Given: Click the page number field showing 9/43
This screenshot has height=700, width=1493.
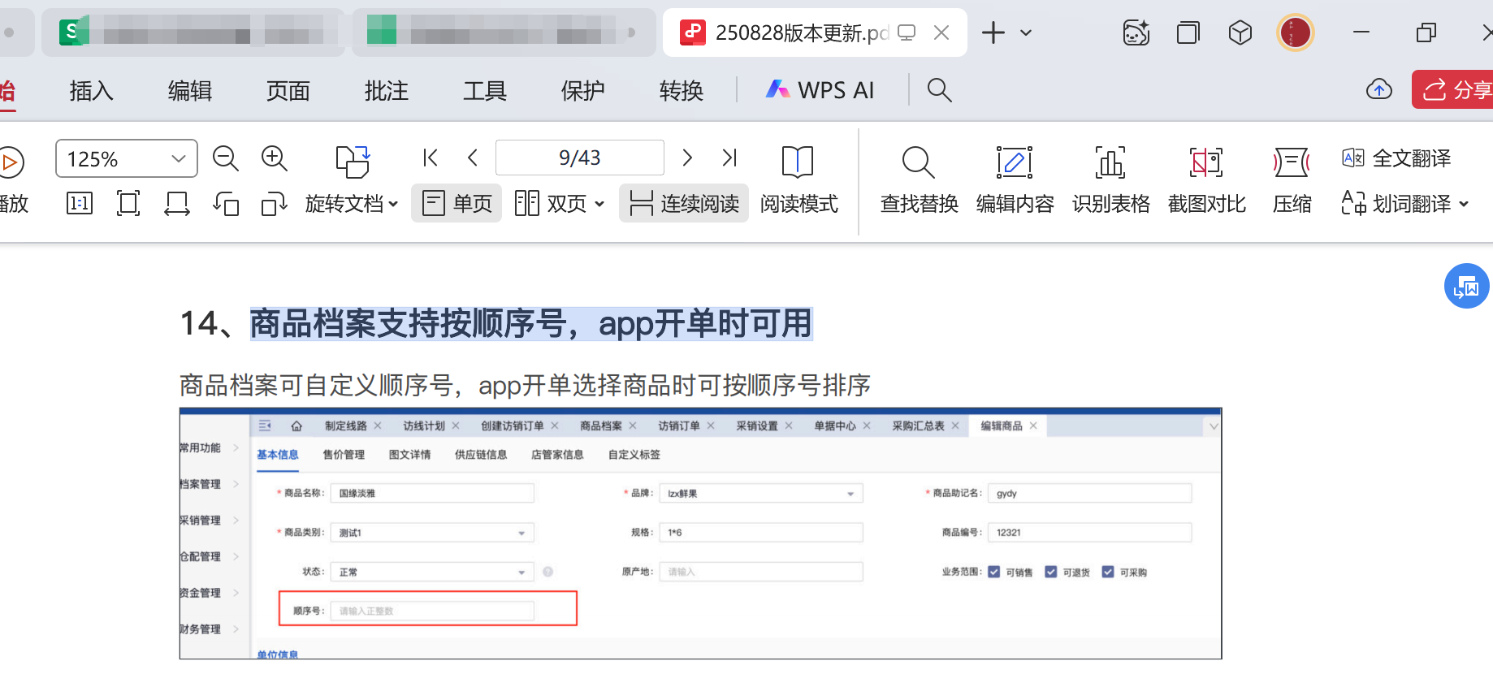Looking at the screenshot, I should 579,158.
